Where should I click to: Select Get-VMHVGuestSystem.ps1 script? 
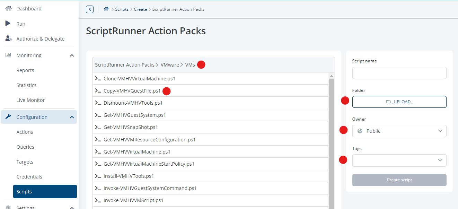[x=210, y=115]
